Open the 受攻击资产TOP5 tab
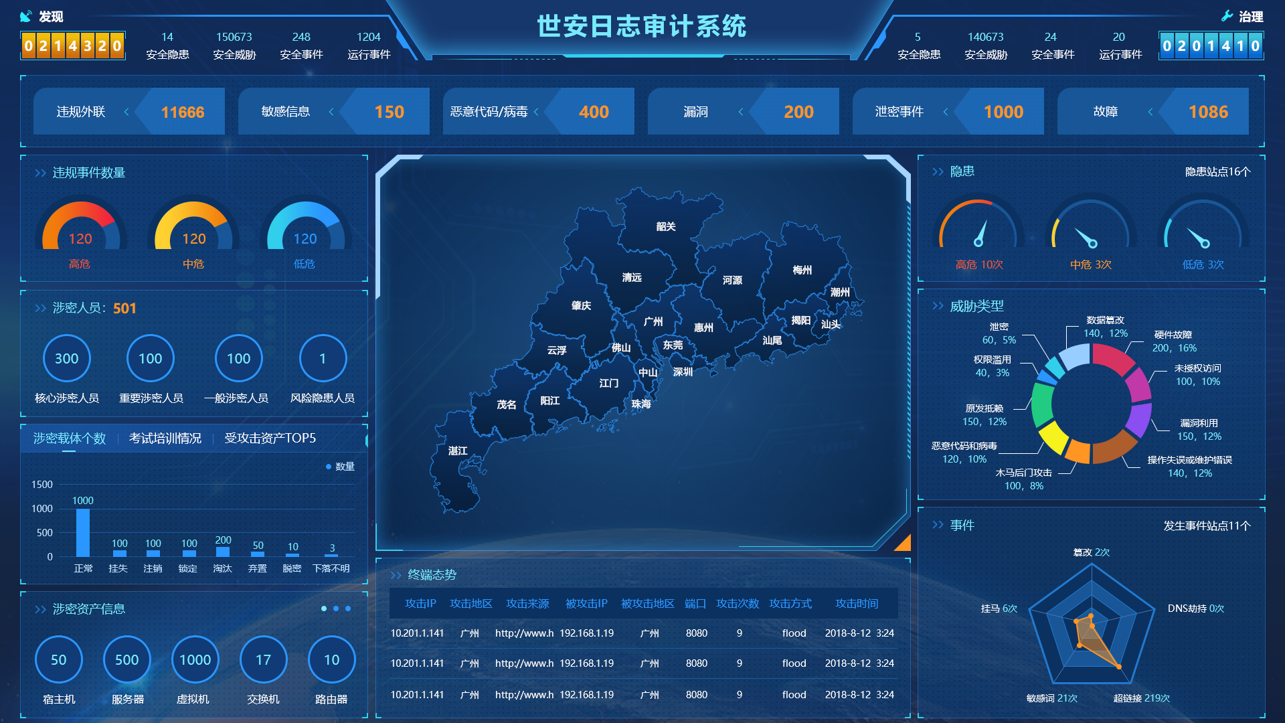Viewport: 1285px width, 723px height. (x=270, y=438)
